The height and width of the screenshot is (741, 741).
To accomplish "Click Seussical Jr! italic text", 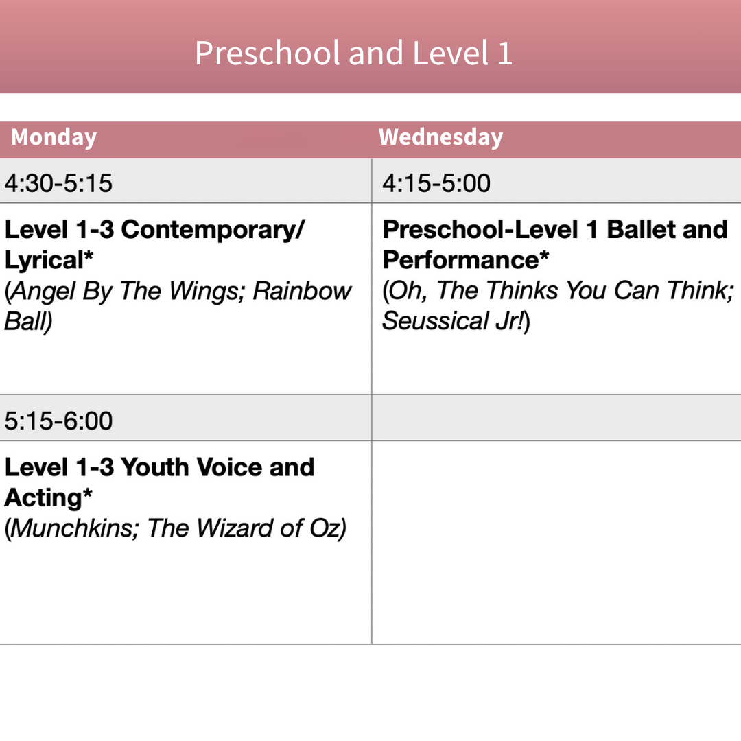I will 453,320.
